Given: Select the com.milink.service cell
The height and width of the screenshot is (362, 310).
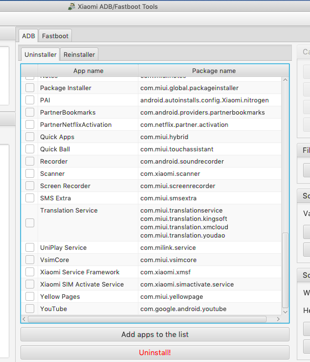Looking at the screenshot, I should tap(209, 248).
